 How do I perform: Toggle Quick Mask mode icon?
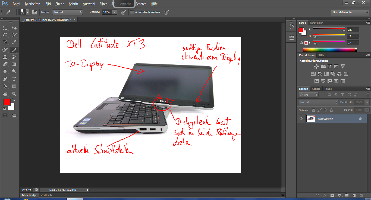pos(5,115)
